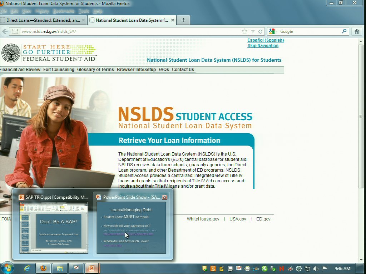Go to the Firefox Home page

[x=356, y=31]
